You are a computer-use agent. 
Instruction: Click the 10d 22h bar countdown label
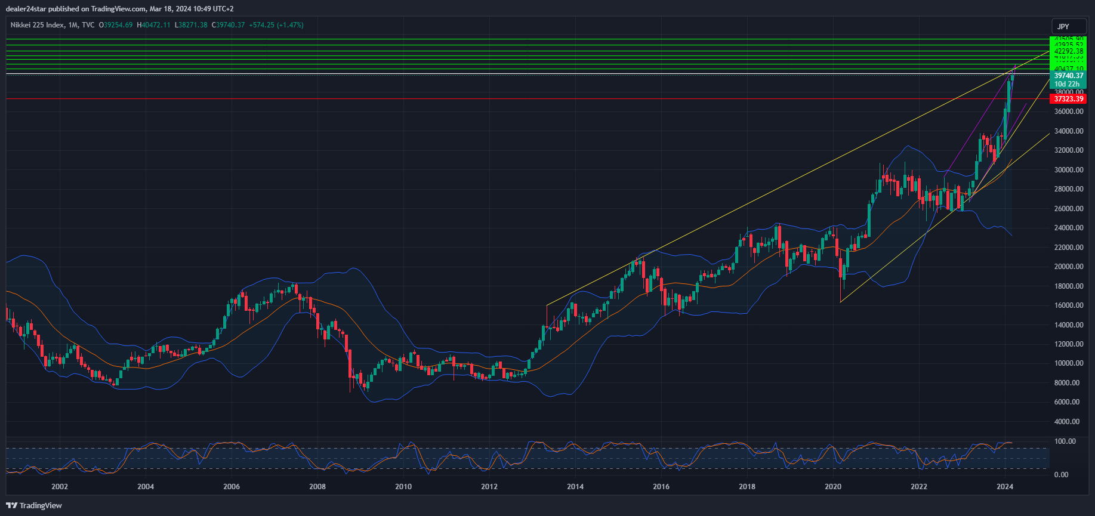coord(1068,84)
